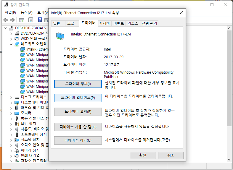The image size is (233, 170).
Task: Click the properties toolbar icon
Action: tap(30, 20)
